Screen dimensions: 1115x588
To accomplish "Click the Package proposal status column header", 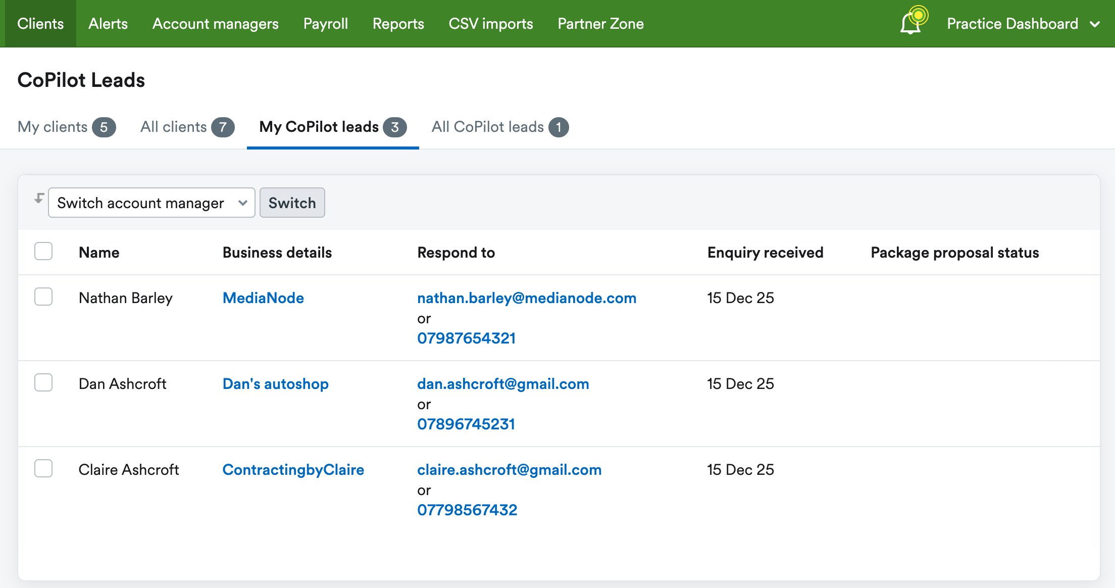I will click(x=955, y=253).
